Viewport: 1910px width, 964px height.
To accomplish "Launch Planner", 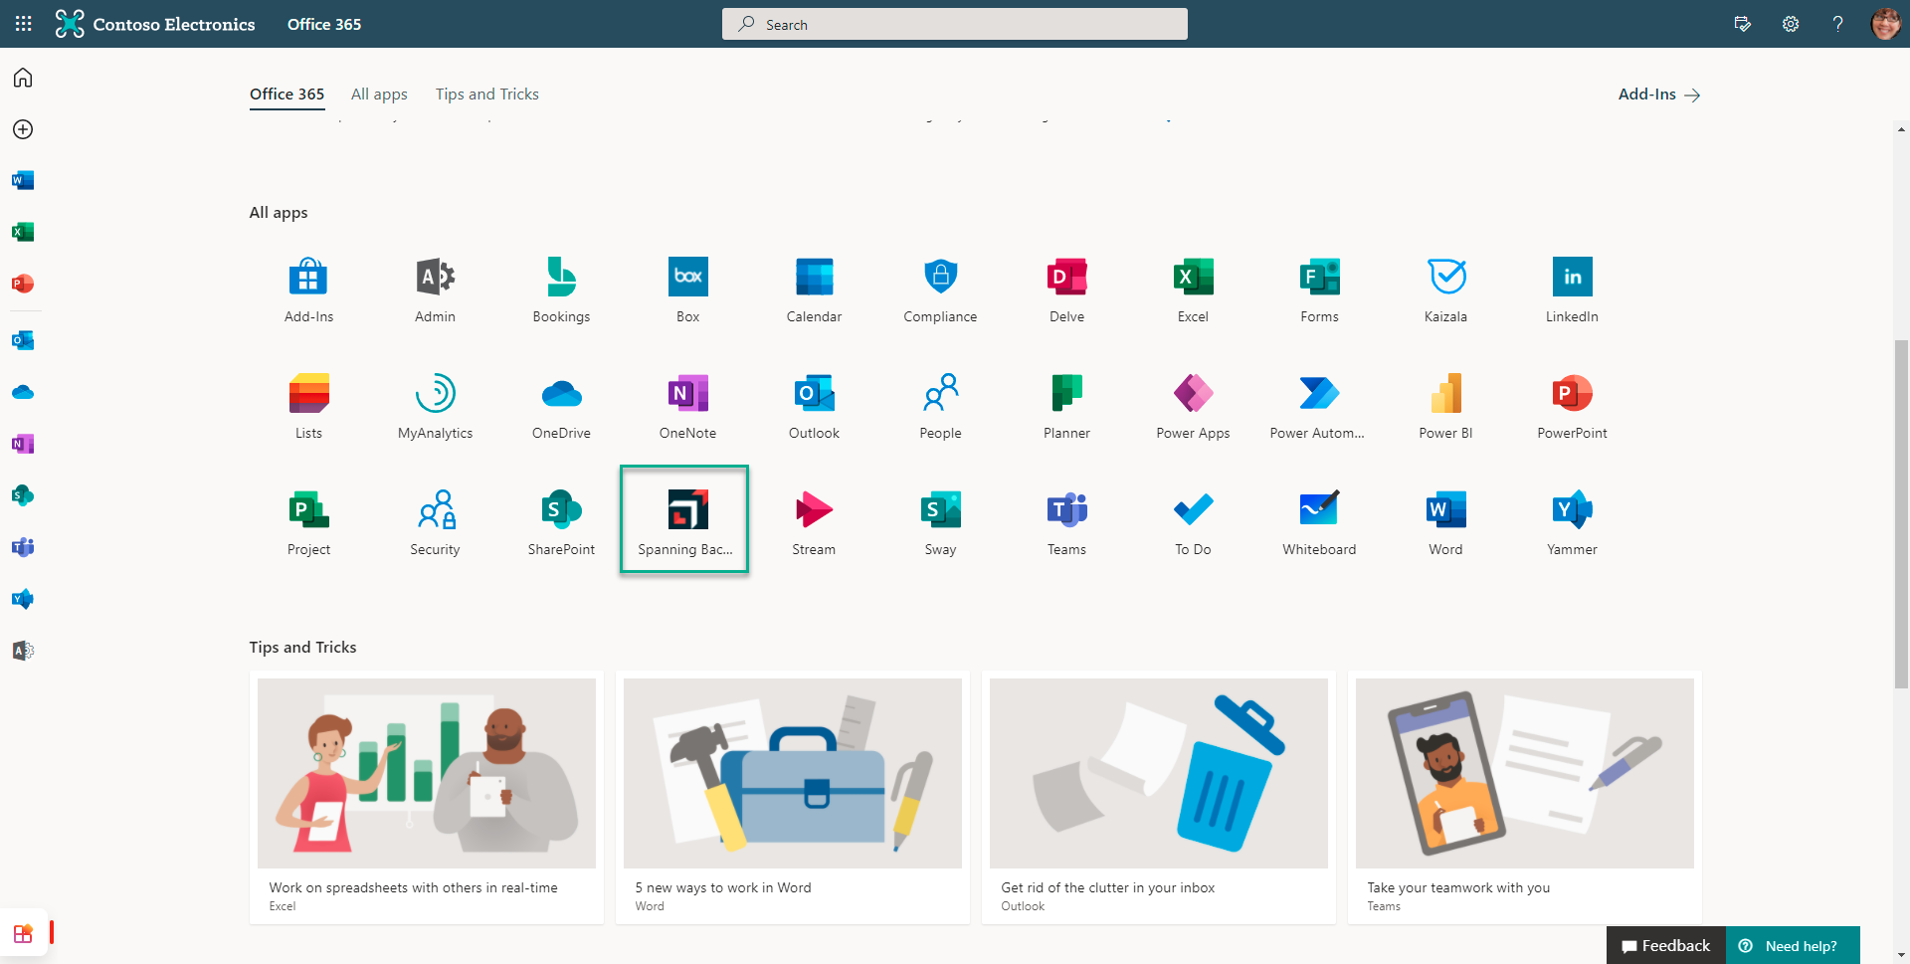I will click(x=1066, y=405).
